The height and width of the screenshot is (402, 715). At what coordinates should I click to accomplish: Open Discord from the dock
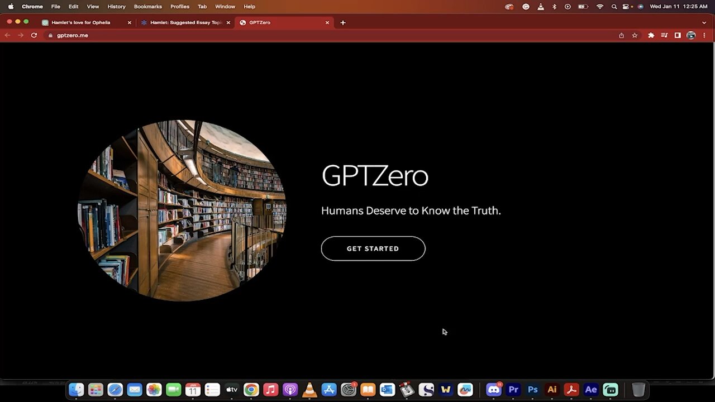point(494,390)
